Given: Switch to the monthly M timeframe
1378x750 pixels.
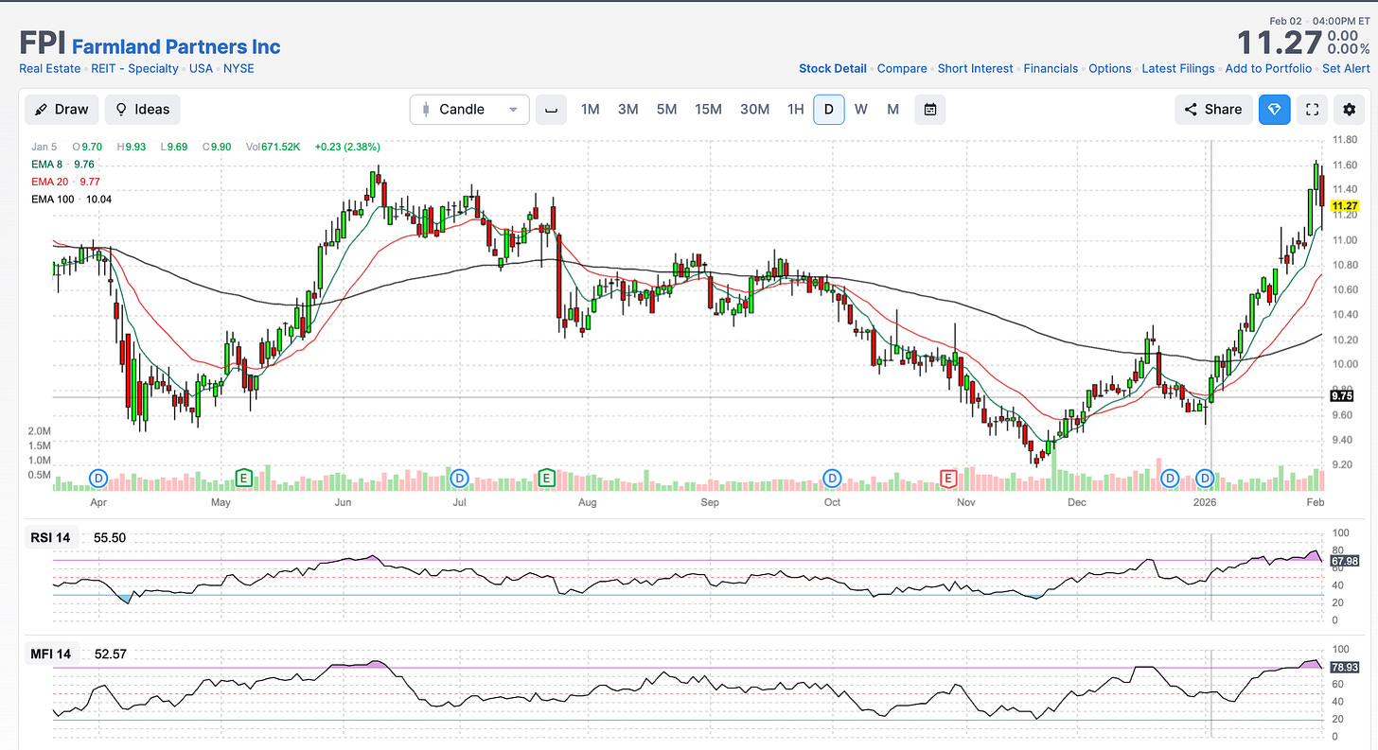Looking at the screenshot, I should [x=892, y=109].
